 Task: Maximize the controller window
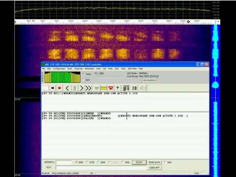point(203,64)
